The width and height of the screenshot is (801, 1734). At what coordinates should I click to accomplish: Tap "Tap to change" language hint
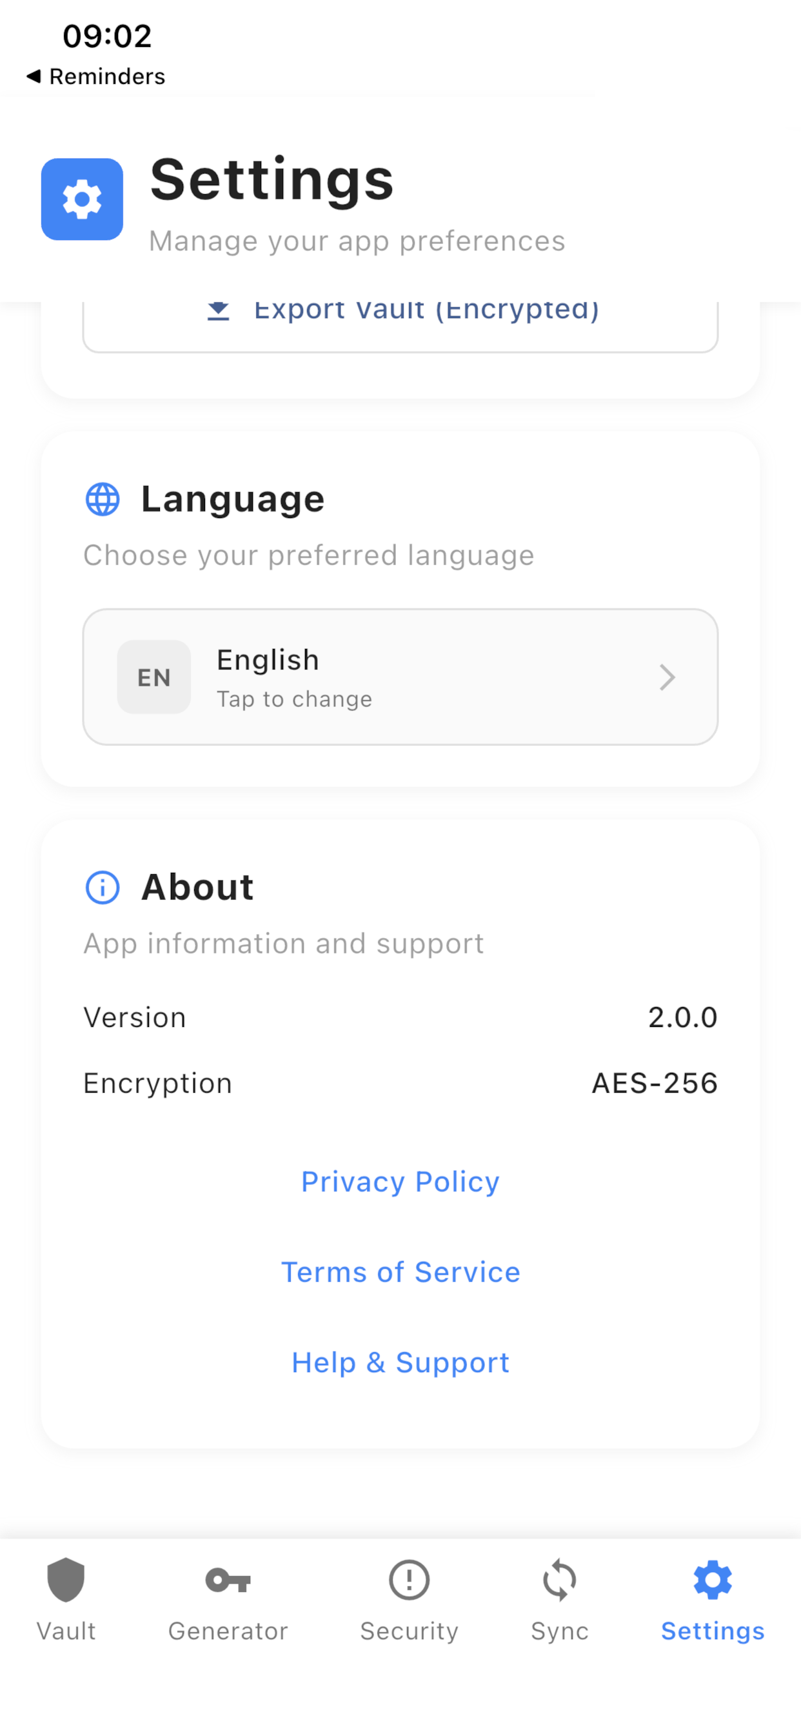tap(294, 699)
